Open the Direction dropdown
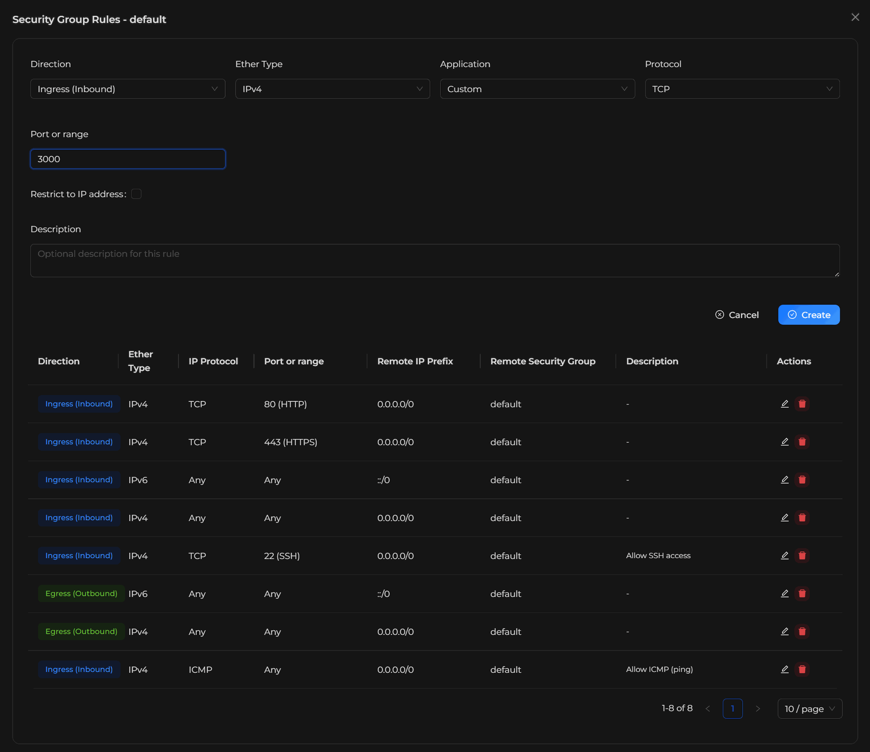Viewport: 870px width, 752px height. click(127, 89)
